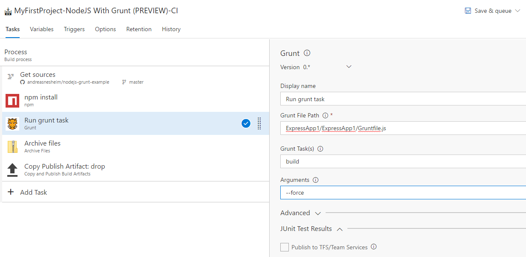Click the red npm icon

coord(12,101)
